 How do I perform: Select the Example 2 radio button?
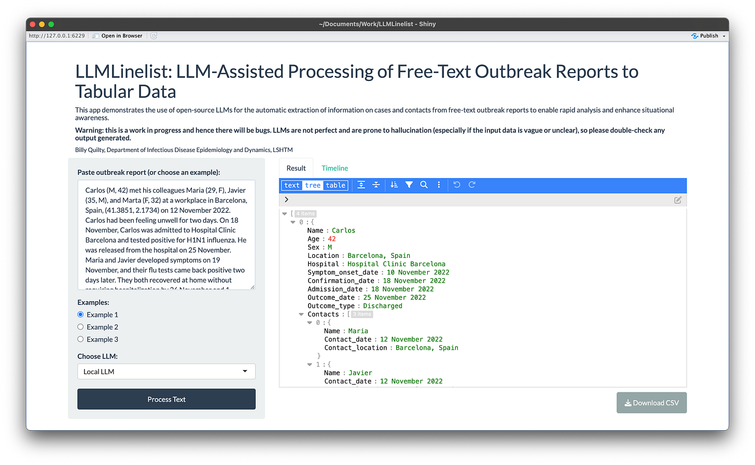click(80, 326)
